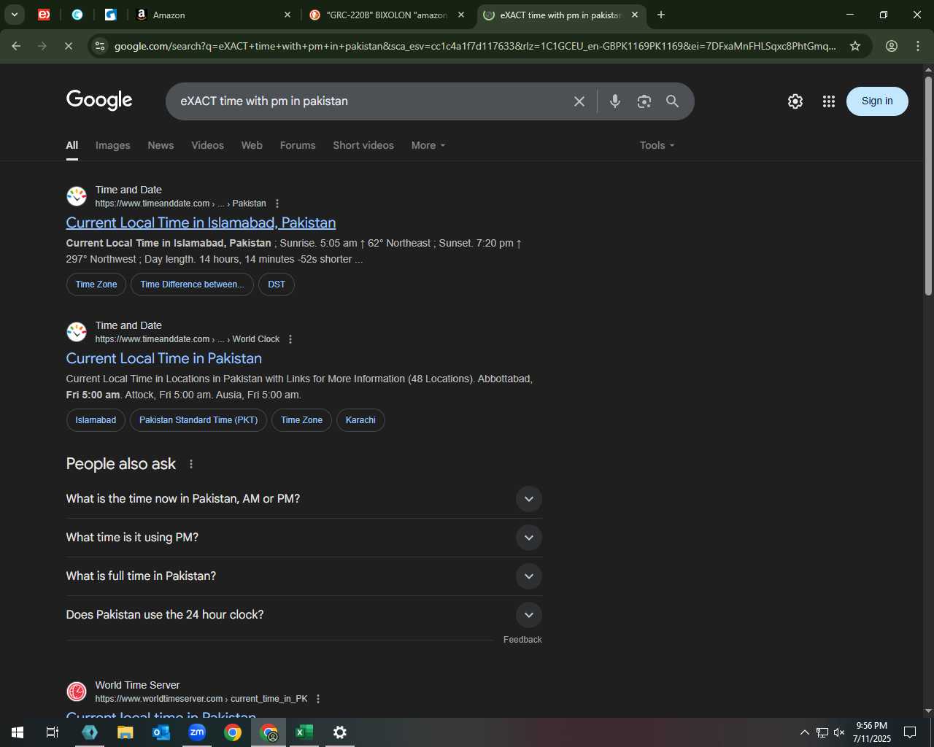Open the Chrome three-dot menu

click(918, 46)
